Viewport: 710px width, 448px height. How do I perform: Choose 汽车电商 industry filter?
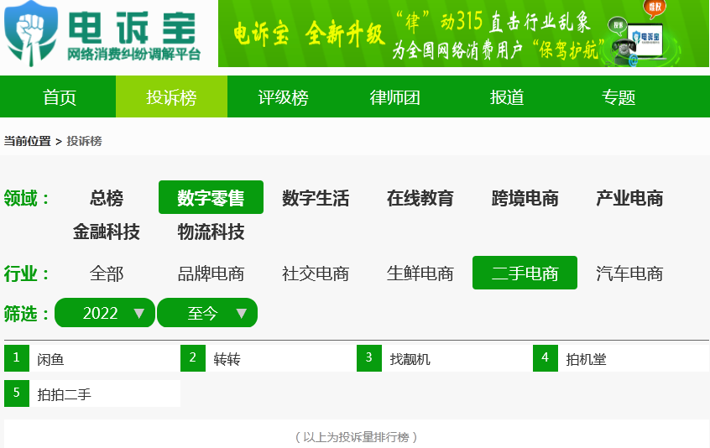click(x=629, y=273)
